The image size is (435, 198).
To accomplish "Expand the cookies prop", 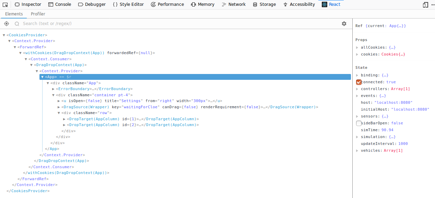I will coord(357,54).
